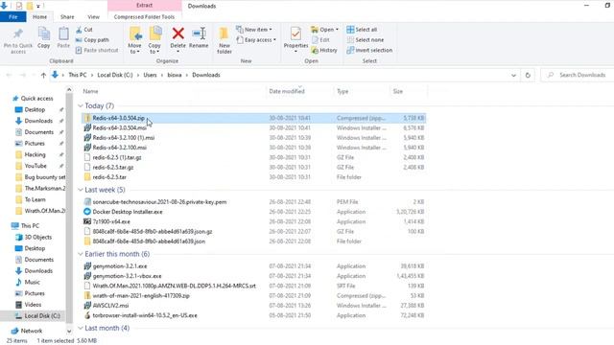Open the Copy to menu
The height and width of the screenshot is (345, 614).
pos(154,40)
